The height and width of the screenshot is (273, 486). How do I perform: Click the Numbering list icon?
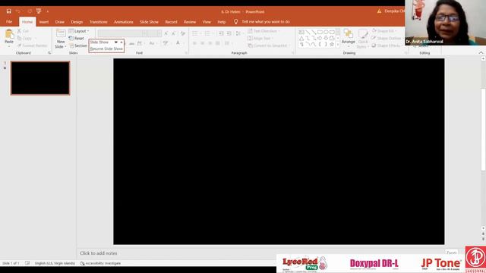pyautogui.click(x=208, y=33)
